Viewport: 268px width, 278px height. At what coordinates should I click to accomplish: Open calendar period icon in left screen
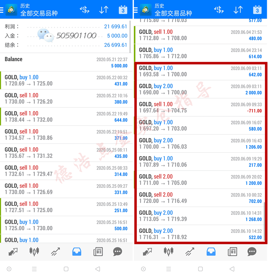click(123, 10)
